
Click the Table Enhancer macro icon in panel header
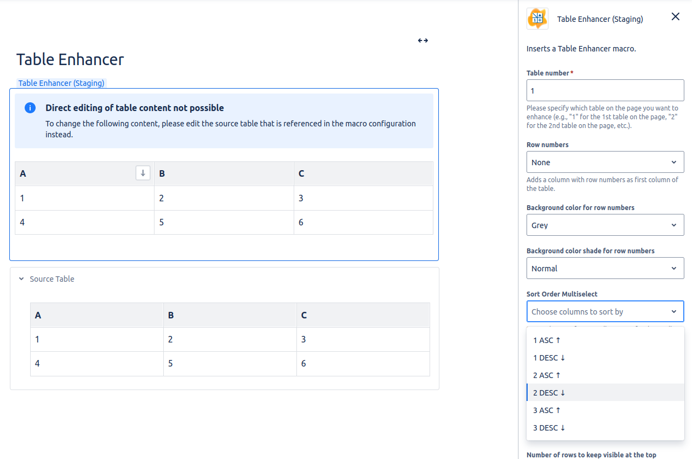[537, 19]
